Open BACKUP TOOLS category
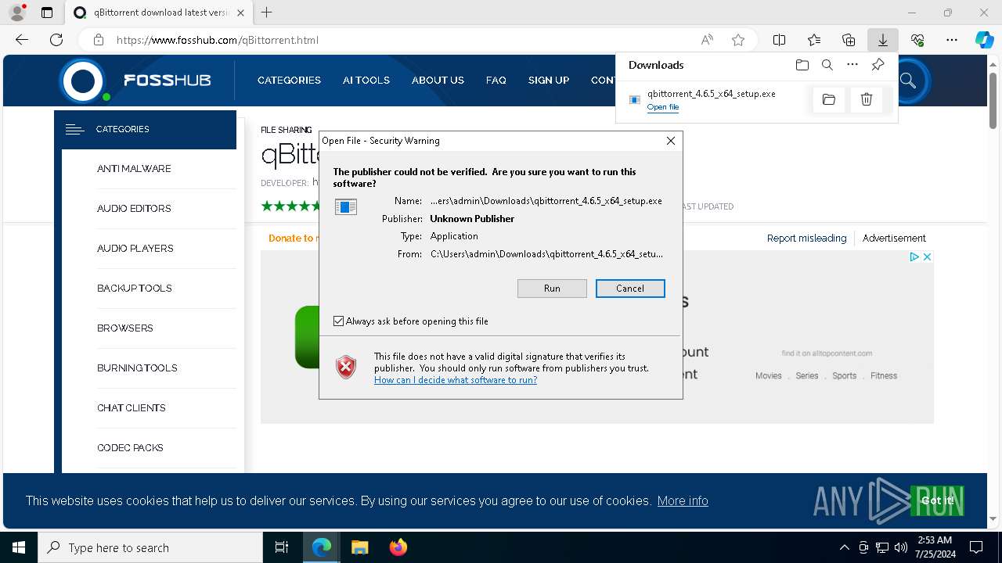The height and width of the screenshot is (563, 1002). [135, 289]
